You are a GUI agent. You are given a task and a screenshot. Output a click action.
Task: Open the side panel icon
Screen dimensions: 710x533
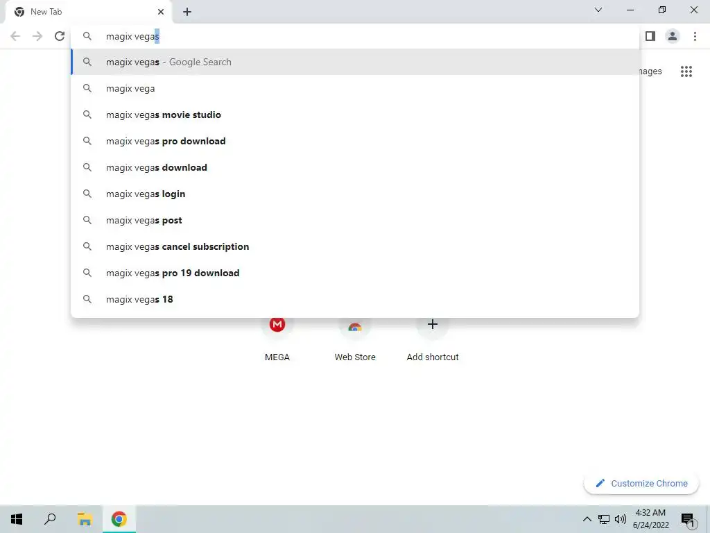tap(650, 36)
